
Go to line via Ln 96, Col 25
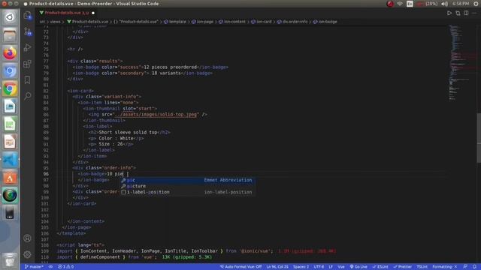277,267
